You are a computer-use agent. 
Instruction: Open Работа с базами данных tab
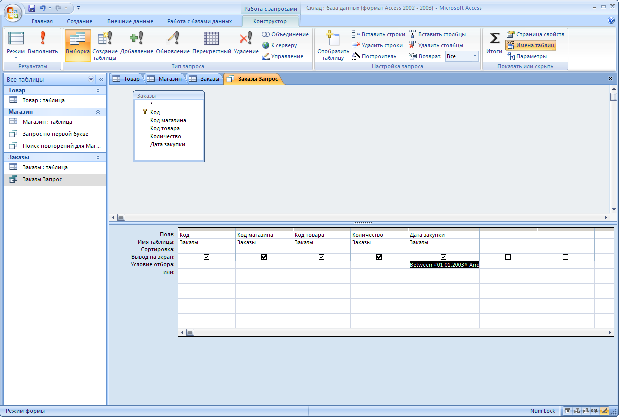point(200,21)
